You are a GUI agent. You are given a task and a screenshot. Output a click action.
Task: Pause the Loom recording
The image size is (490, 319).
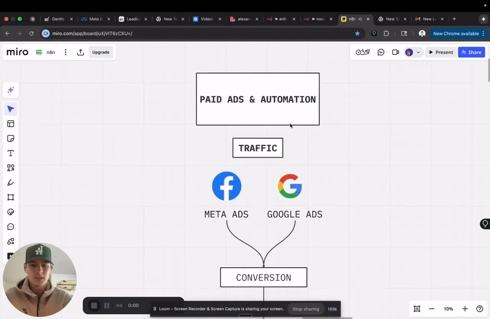pyautogui.click(x=107, y=306)
